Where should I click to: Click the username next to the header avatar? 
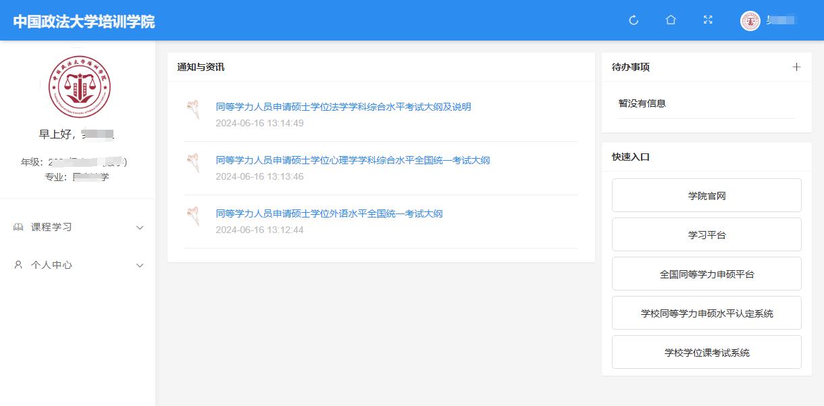coord(782,20)
